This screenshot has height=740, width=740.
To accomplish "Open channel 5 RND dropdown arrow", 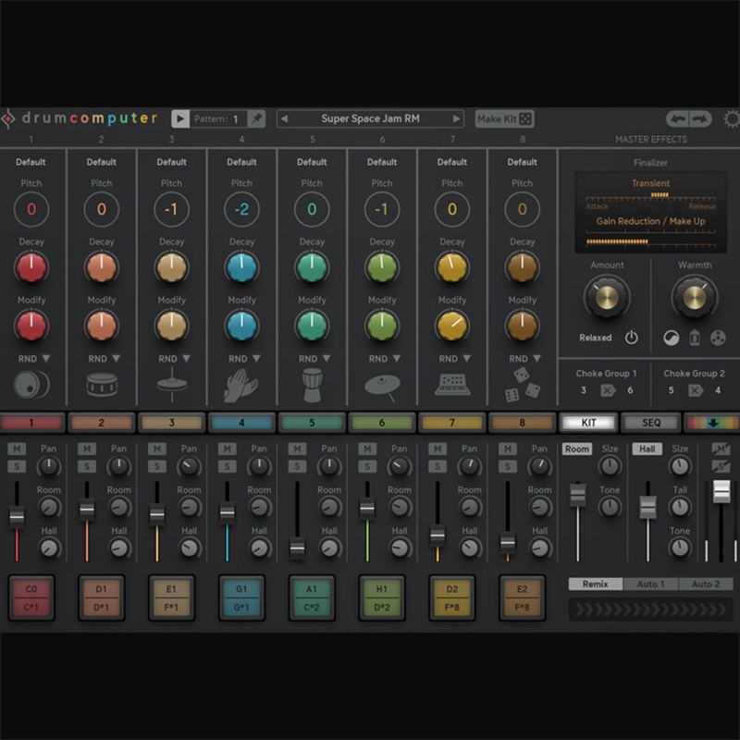I will pyautogui.click(x=327, y=358).
